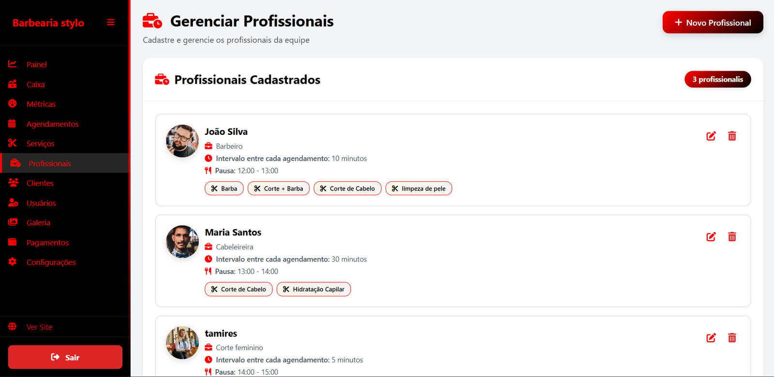Log out with the Sair button
This screenshot has width=774, height=377.
click(65, 357)
